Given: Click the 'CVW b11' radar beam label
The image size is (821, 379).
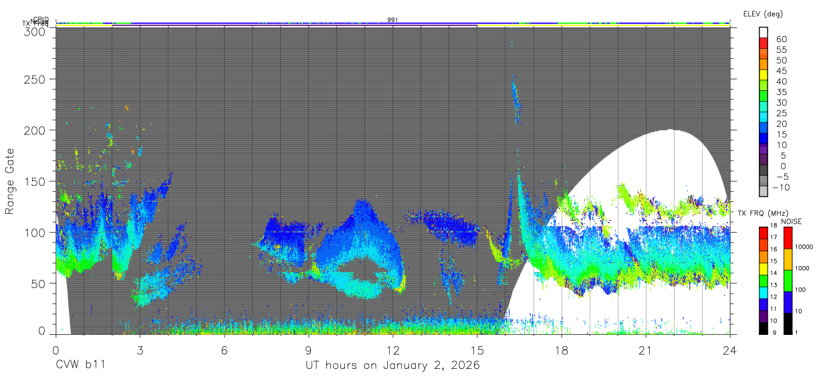Looking at the screenshot, I should (80, 365).
